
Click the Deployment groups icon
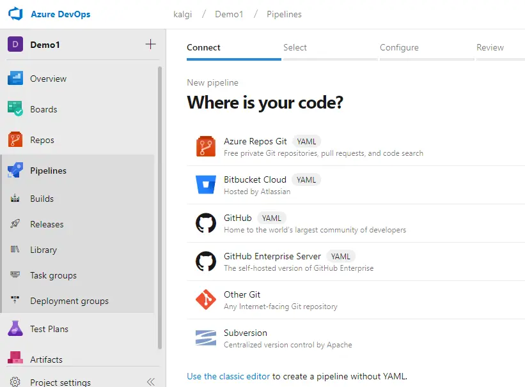pos(15,300)
